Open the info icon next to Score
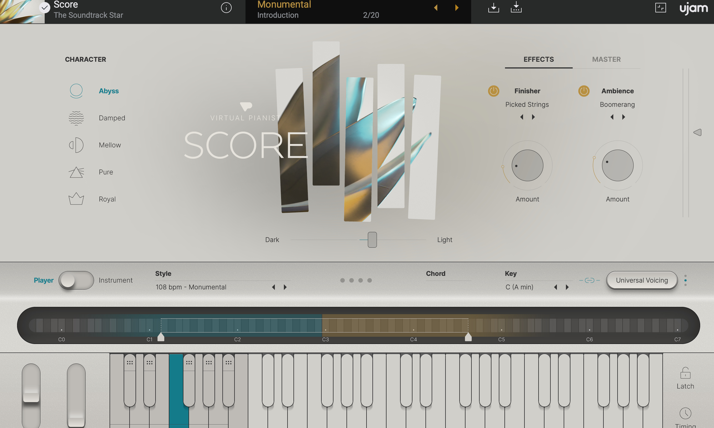 [x=226, y=8]
